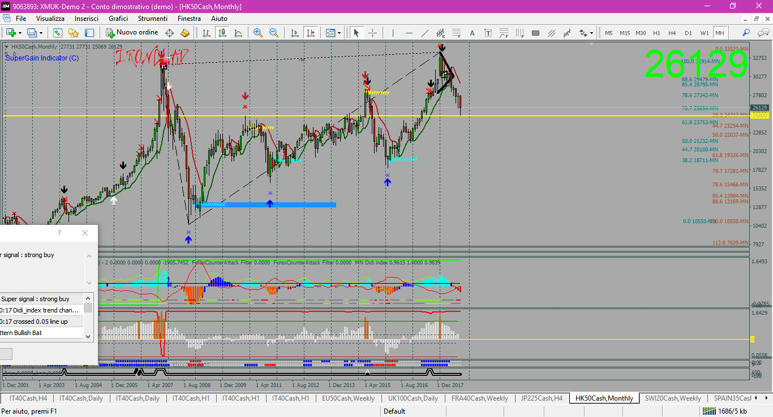Open the Finestra menu

click(189, 19)
